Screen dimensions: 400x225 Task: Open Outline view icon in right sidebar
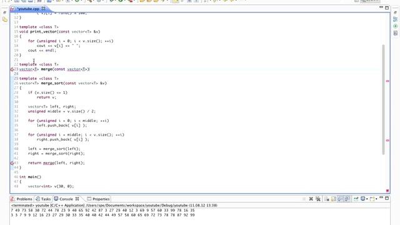[396, 19]
